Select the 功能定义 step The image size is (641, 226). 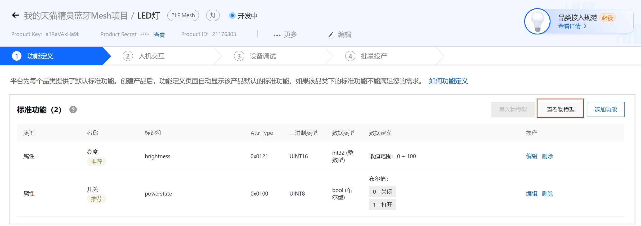(x=40, y=56)
